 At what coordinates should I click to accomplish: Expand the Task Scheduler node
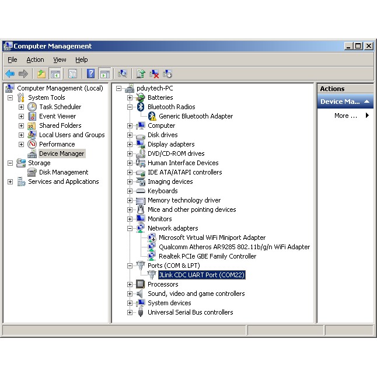pyautogui.click(x=22, y=107)
